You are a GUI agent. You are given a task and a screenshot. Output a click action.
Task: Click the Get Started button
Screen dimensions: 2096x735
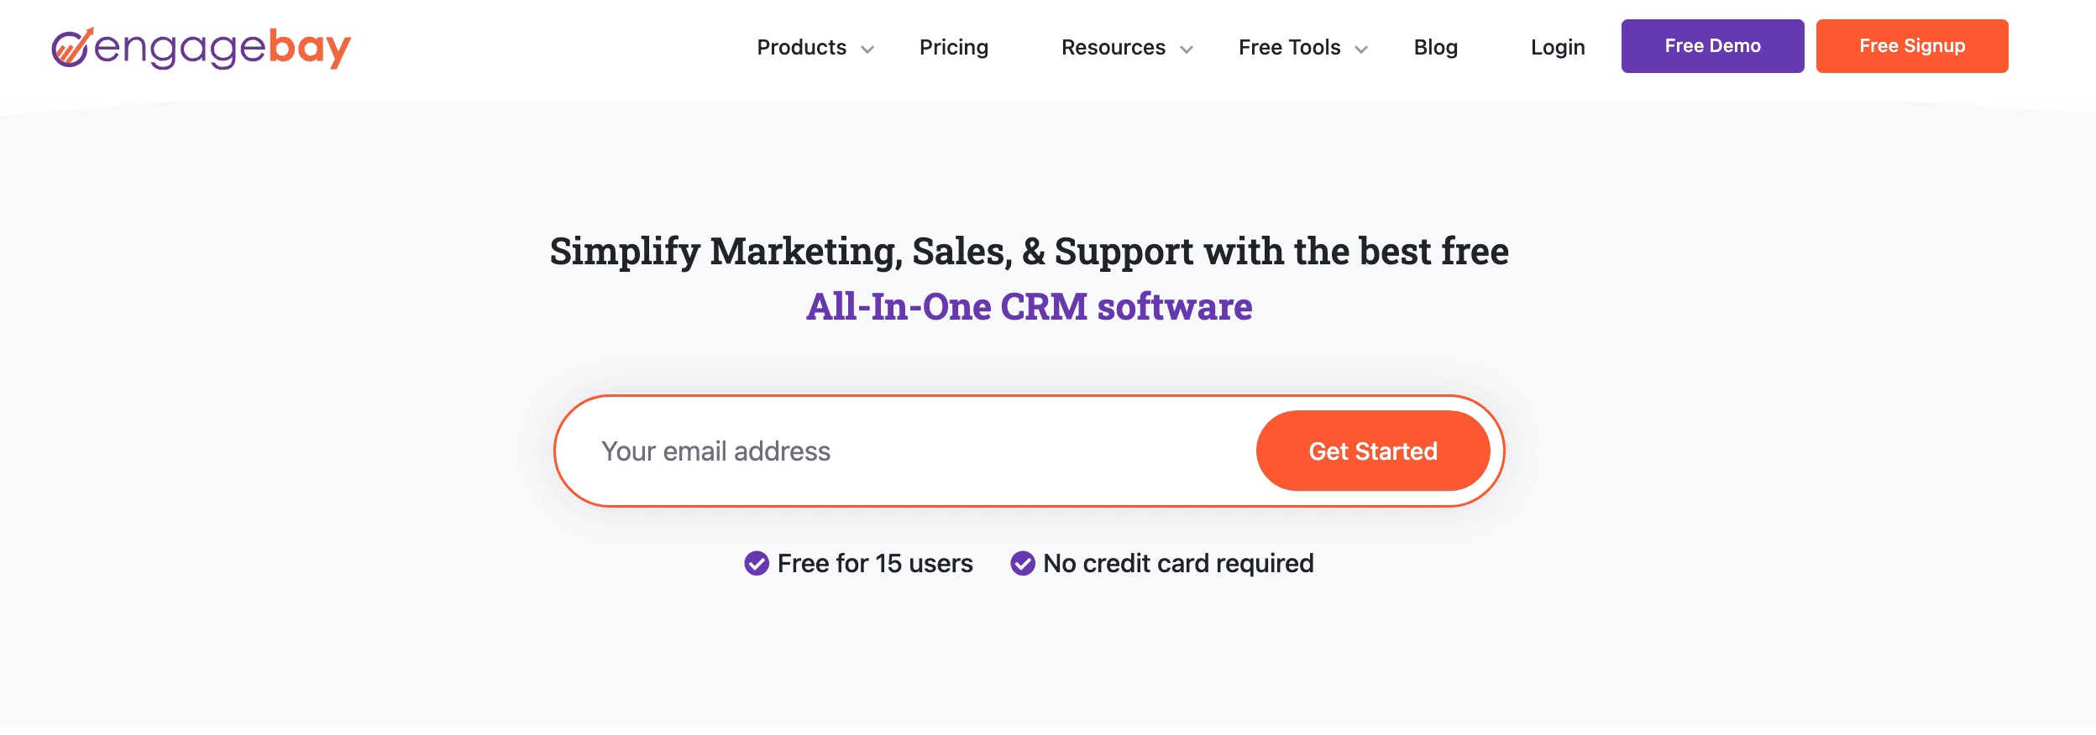tap(1374, 451)
